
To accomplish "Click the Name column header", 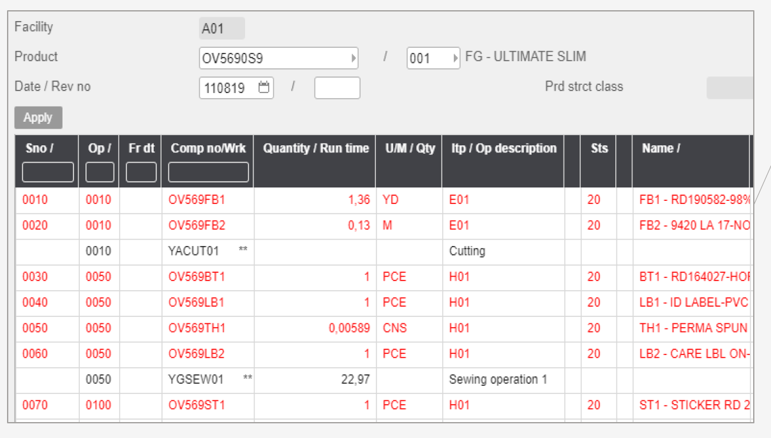I will [661, 149].
